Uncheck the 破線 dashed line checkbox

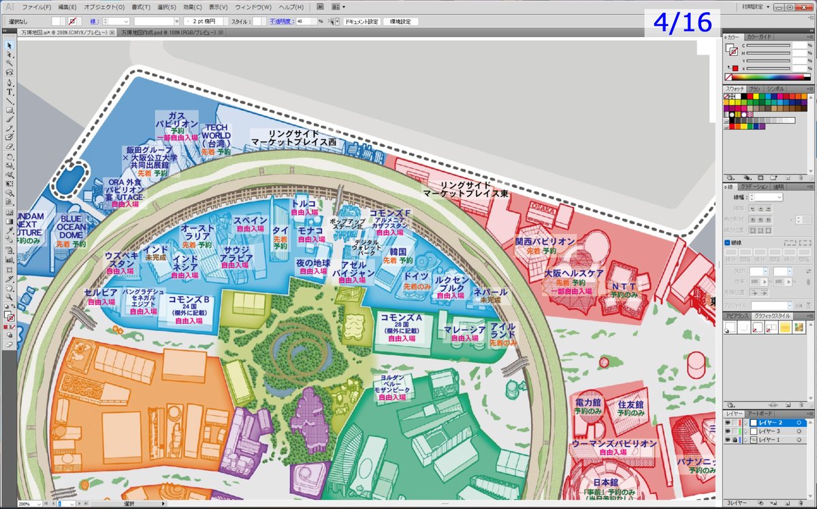click(x=727, y=242)
